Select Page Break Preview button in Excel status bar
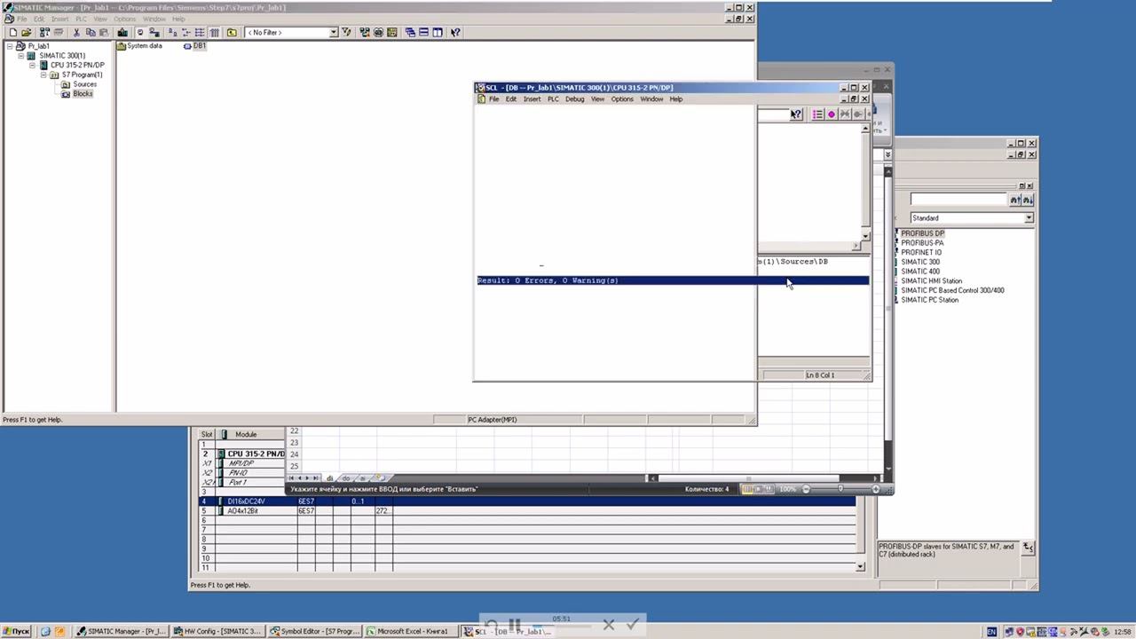 click(x=769, y=489)
